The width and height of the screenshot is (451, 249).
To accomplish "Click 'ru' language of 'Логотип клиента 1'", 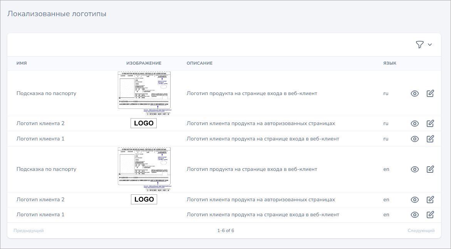I will (x=386, y=139).
